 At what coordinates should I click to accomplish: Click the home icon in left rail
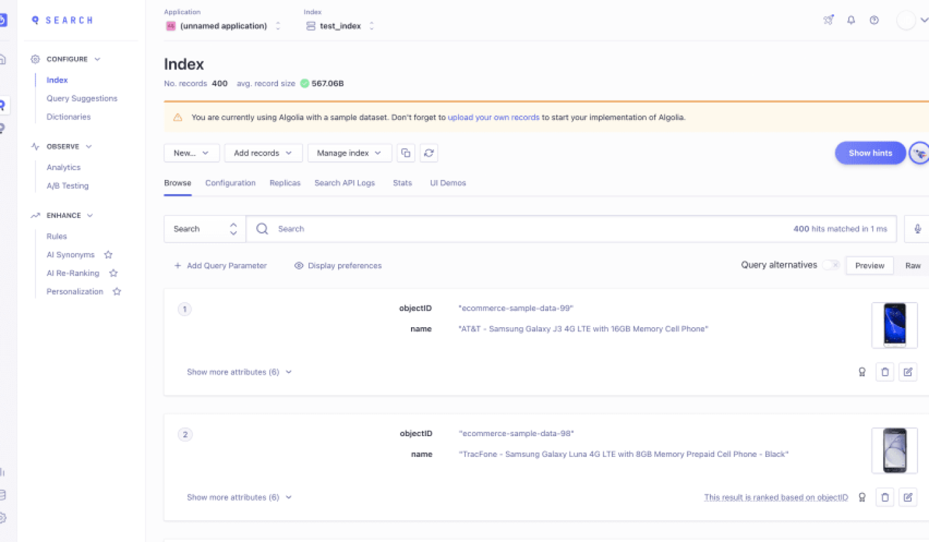[3, 60]
